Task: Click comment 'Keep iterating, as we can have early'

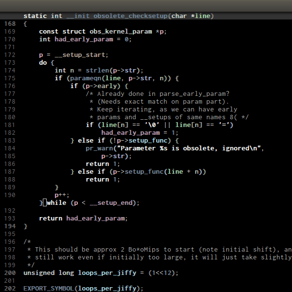Action: pos(167,109)
